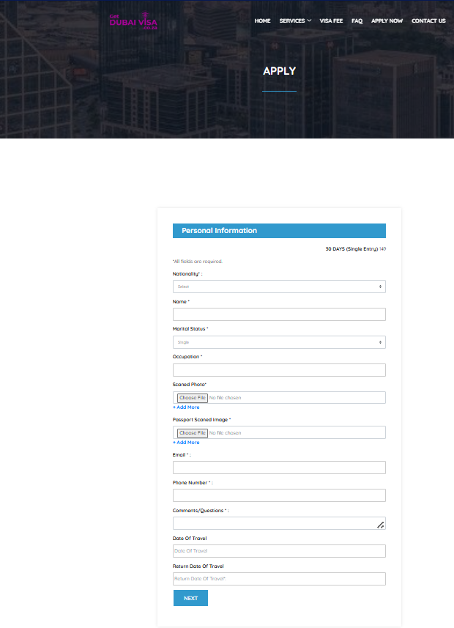
Task: Click the Comments/Questions textarea resize handle
Action: click(381, 525)
